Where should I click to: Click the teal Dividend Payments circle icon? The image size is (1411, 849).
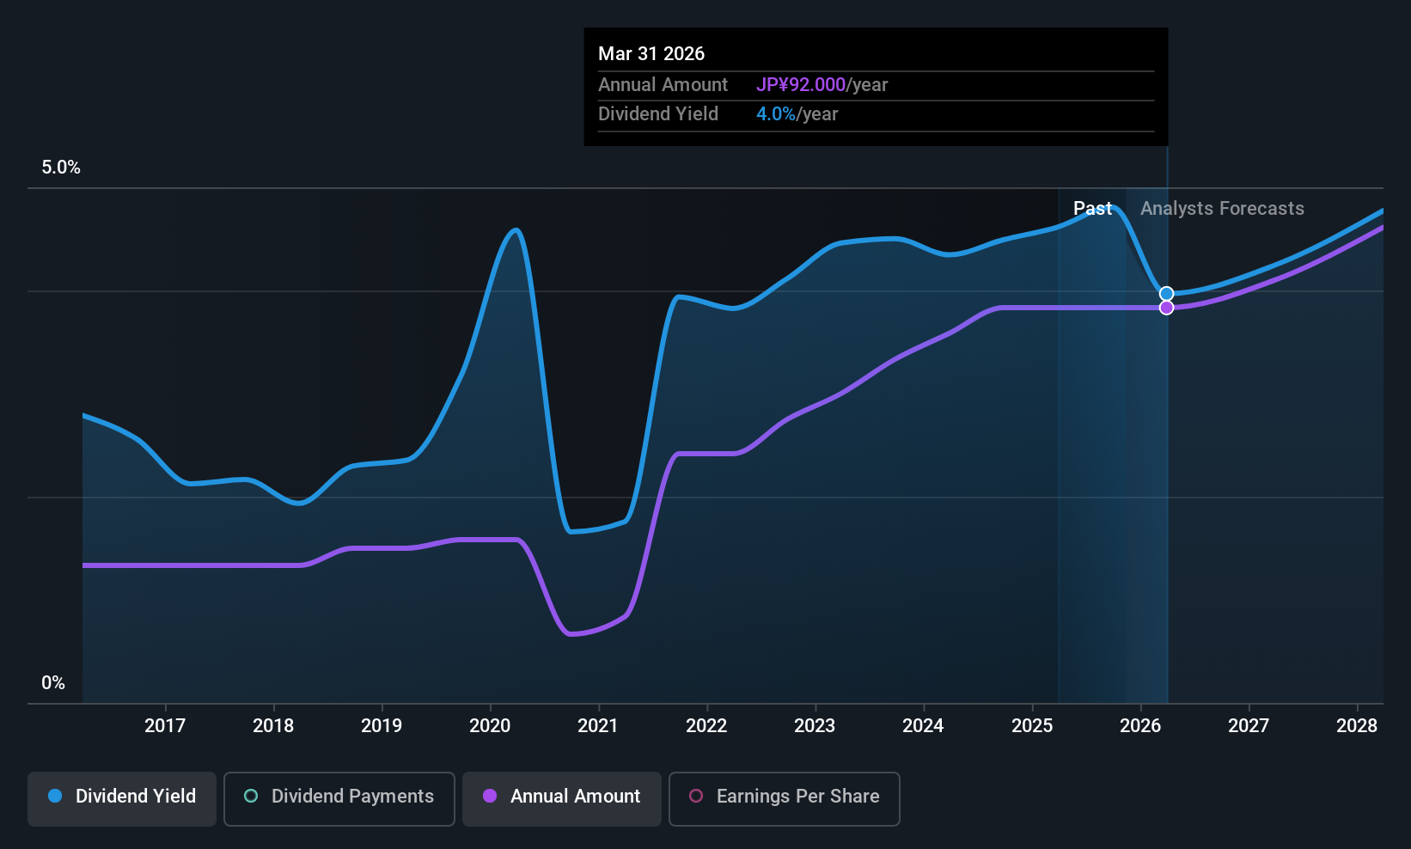(x=250, y=797)
